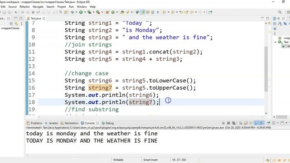Open the Debug launch dropdown arrow

click(77, 12)
